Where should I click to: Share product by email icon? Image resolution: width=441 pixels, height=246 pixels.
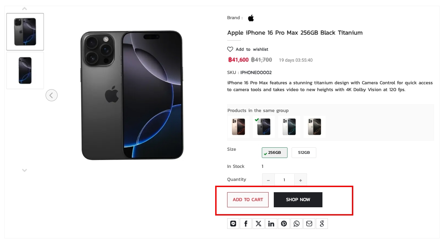tap(309, 224)
